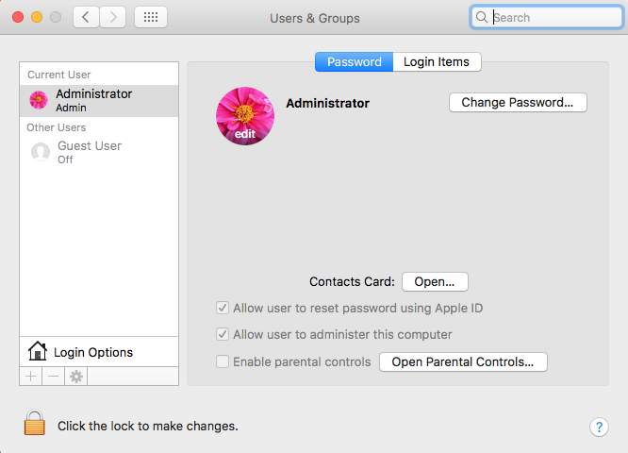Open the gear action menu below the user list

[76, 377]
